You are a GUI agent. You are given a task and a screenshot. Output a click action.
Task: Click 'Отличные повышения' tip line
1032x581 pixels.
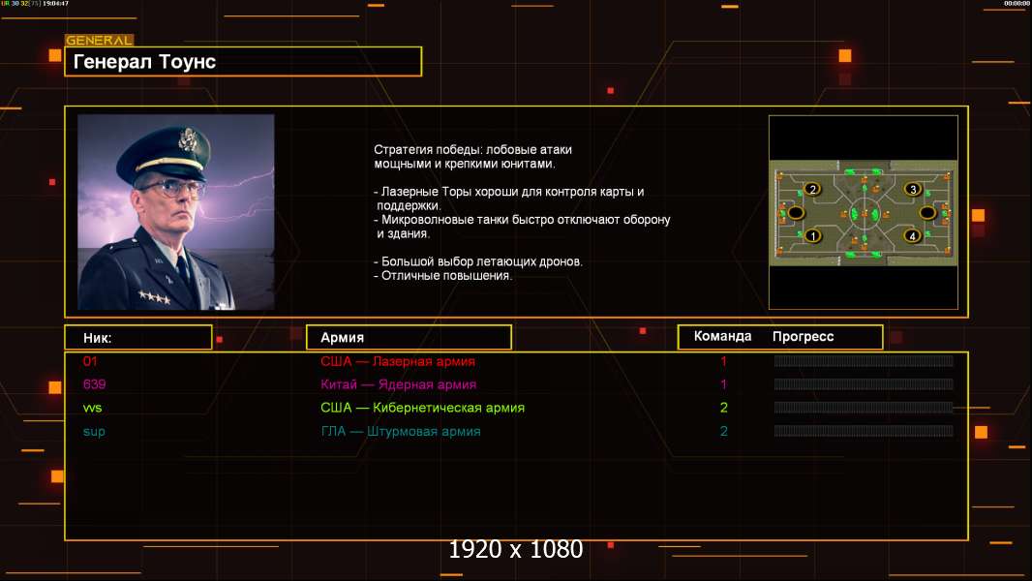point(443,276)
